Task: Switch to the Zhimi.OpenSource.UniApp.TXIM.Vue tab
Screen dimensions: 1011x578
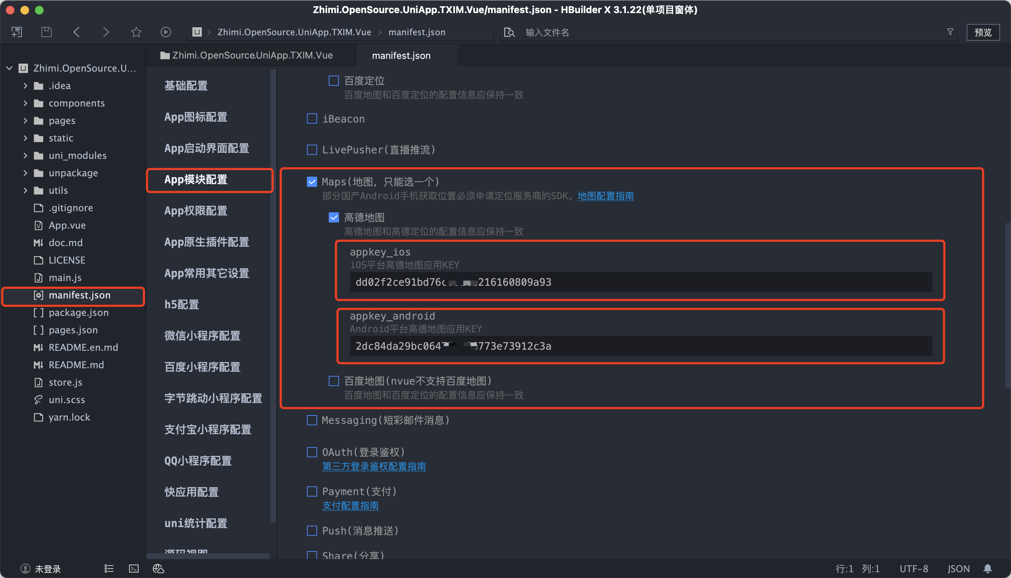Action: click(252, 56)
